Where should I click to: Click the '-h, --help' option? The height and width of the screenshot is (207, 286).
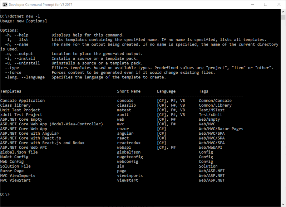click(16, 35)
